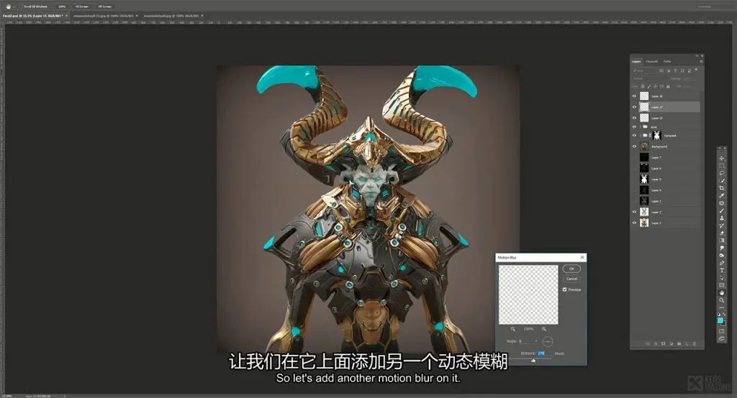Click the Compoint group mask thumbnail
This screenshot has width=737, height=398.
point(657,136)
